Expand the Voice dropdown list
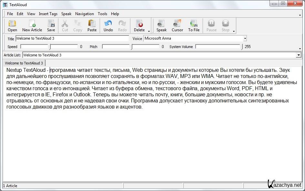 pyautogui.click(x=245, y=38)
